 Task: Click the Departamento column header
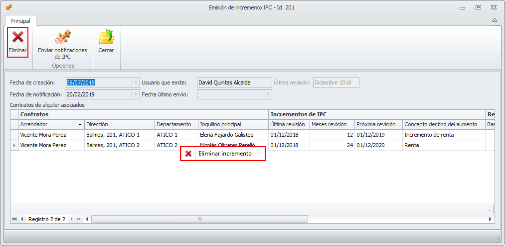[x=176, y=124]
